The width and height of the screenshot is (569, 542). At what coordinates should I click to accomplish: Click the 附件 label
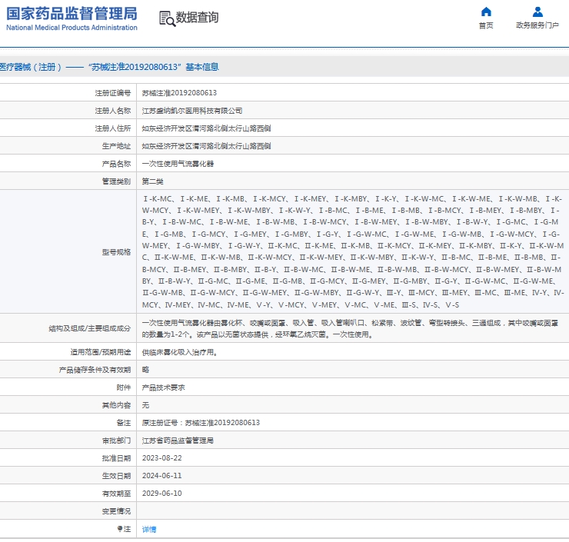[123, 387]
